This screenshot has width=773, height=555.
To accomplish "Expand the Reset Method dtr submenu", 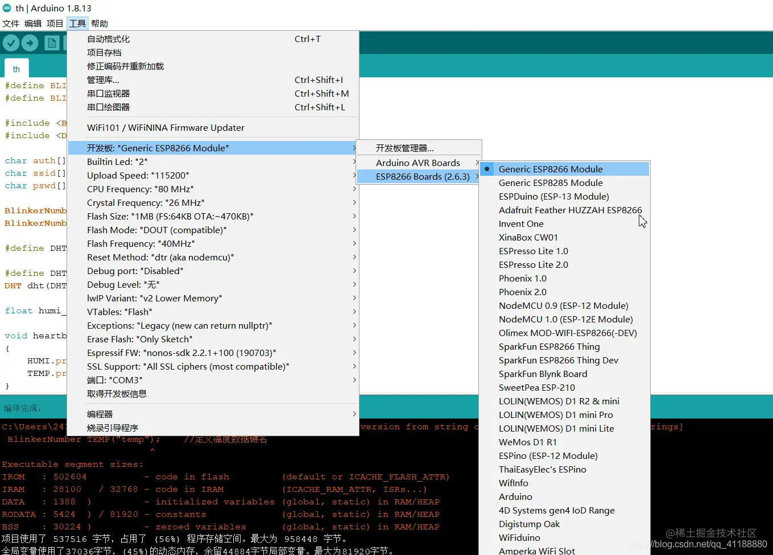I will point(213,257).
